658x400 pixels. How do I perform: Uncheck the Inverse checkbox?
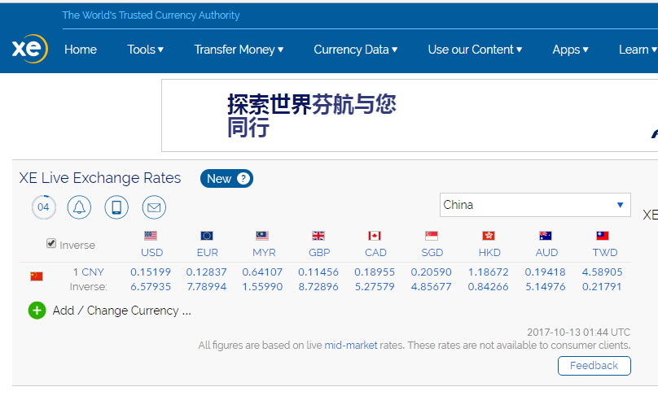(51, 243)
